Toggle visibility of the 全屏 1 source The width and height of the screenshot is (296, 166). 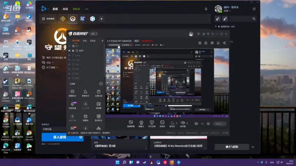click(69, 51)
